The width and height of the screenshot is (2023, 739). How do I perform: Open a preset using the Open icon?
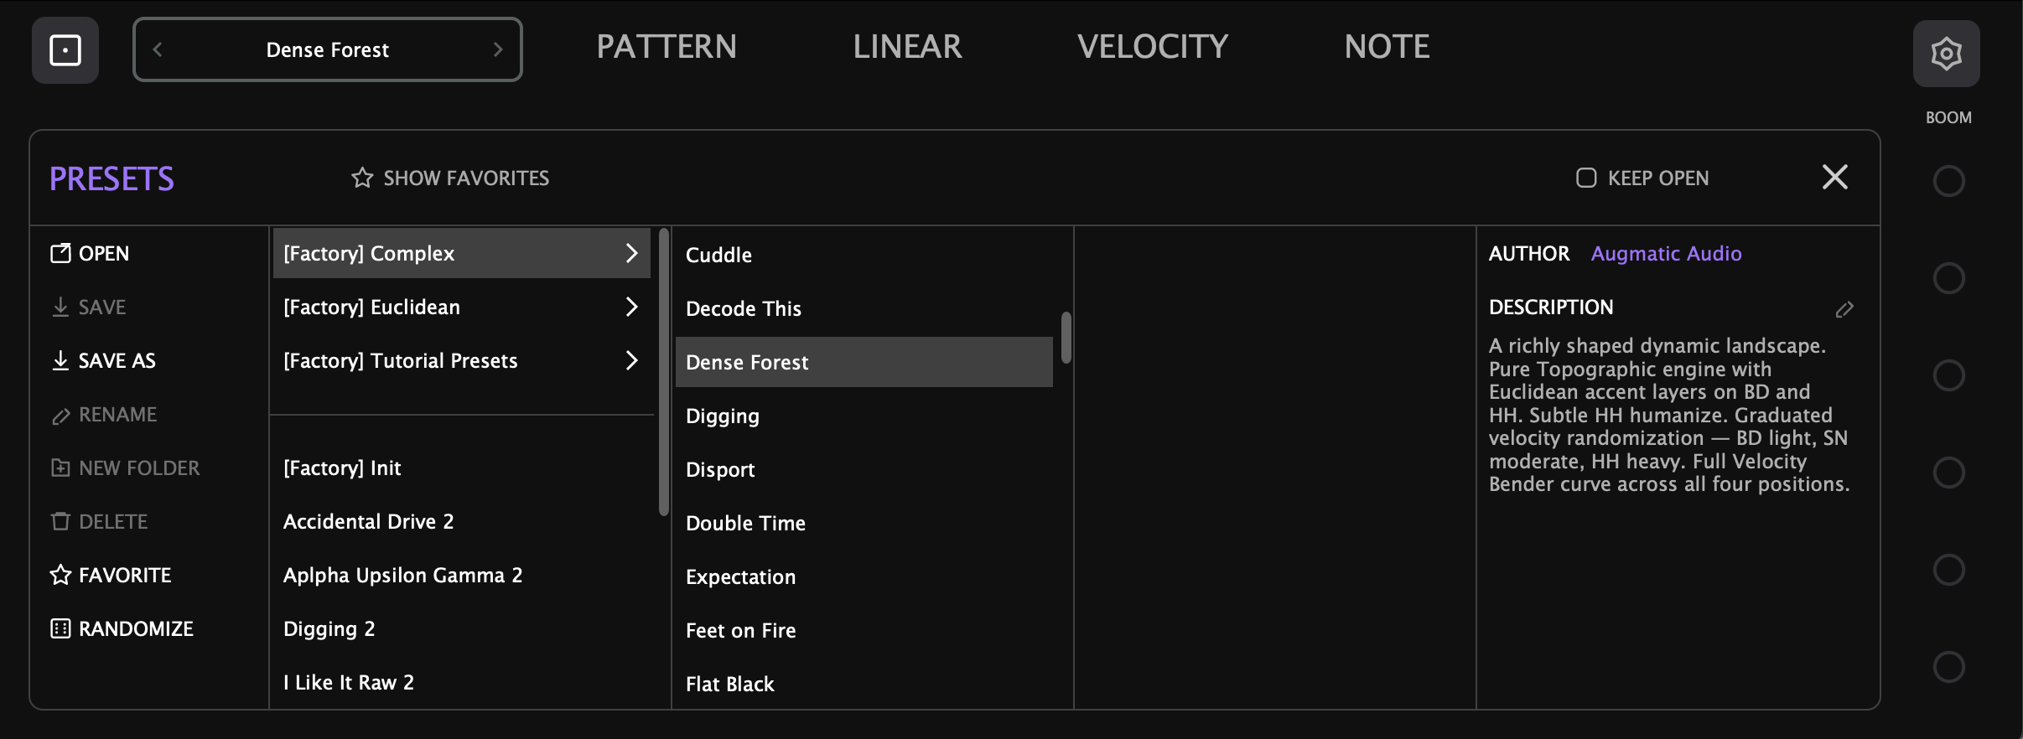(60, 253)
